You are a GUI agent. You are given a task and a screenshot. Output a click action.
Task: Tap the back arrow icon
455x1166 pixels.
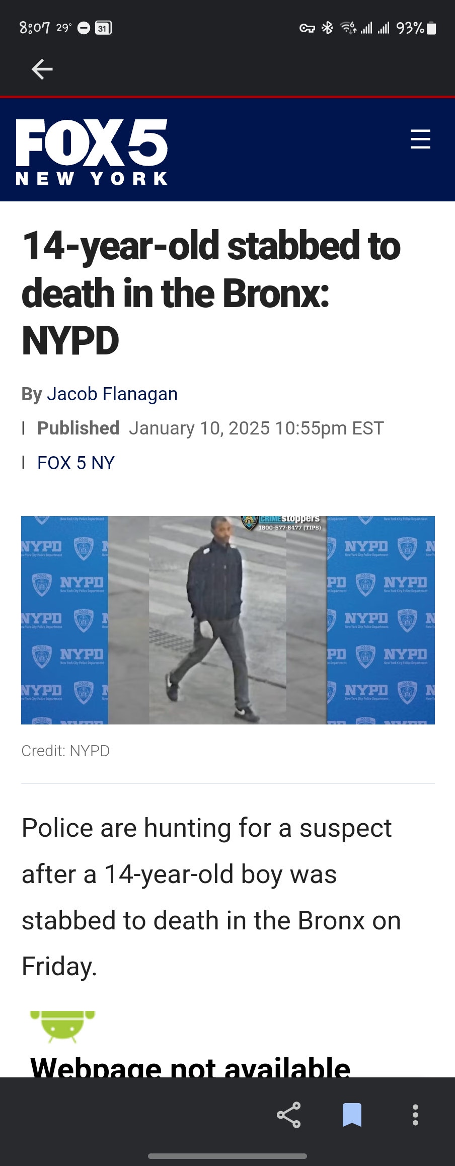[x=42, y=69]
